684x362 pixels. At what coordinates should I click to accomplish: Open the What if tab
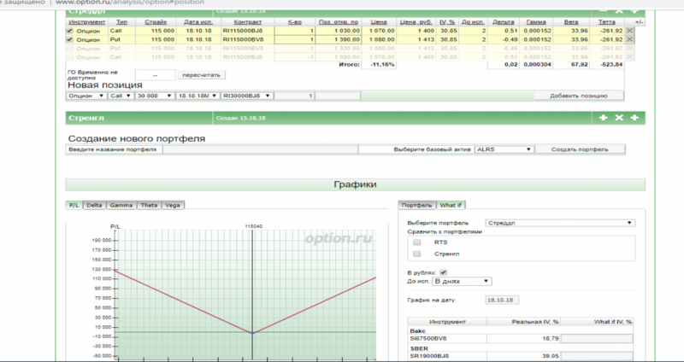click(451, 205)
